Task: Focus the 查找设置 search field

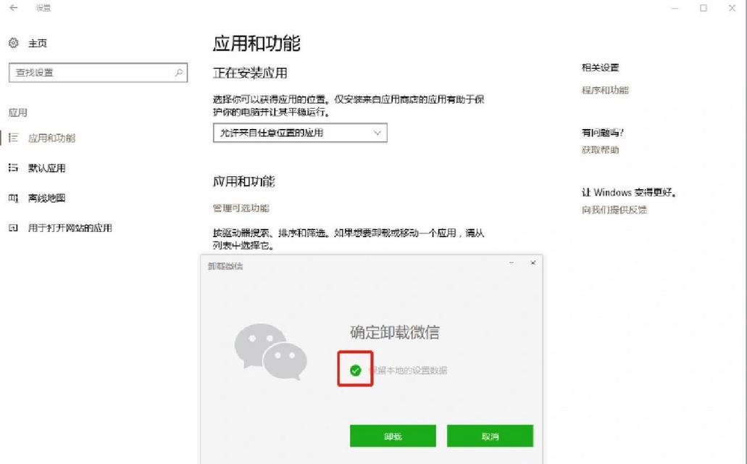Action: pos(98,72)
